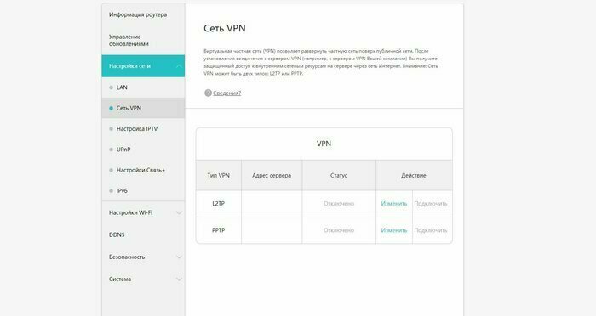This screenshot has width=596, height=316.
Task: Click Изменить for the L2TP row
Action: [393, 204]
